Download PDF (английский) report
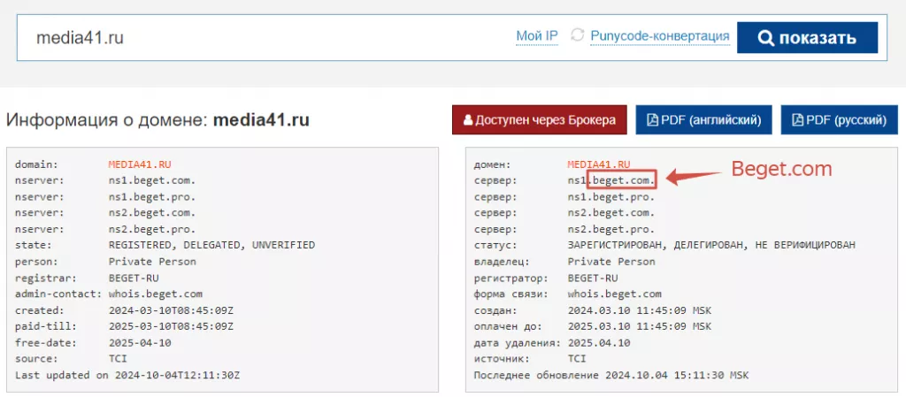Screen dimensions: 906x397 (x=703, y=120)
